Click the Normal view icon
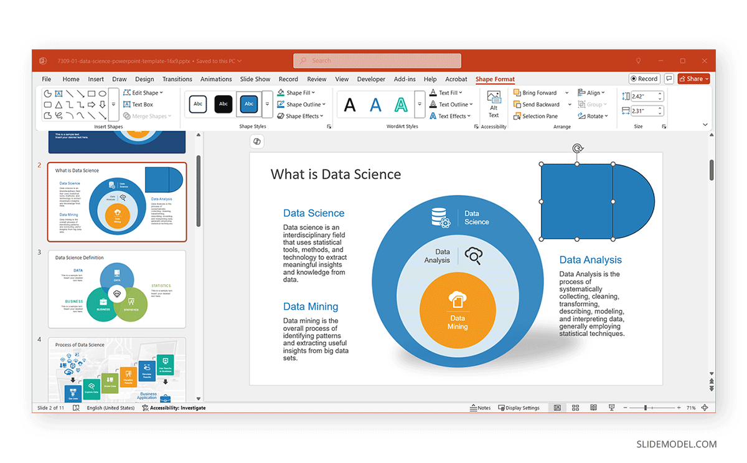Viewport: 747px width, 463px height. pyautogui.click(x=557, y=408)
